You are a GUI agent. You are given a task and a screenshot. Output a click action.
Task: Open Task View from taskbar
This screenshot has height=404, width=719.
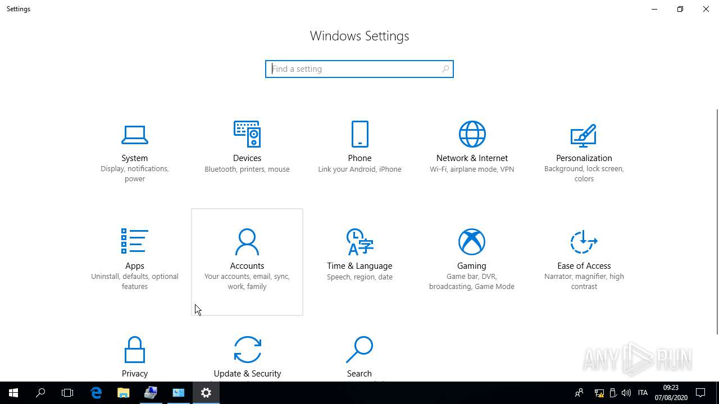pos(67,393)
